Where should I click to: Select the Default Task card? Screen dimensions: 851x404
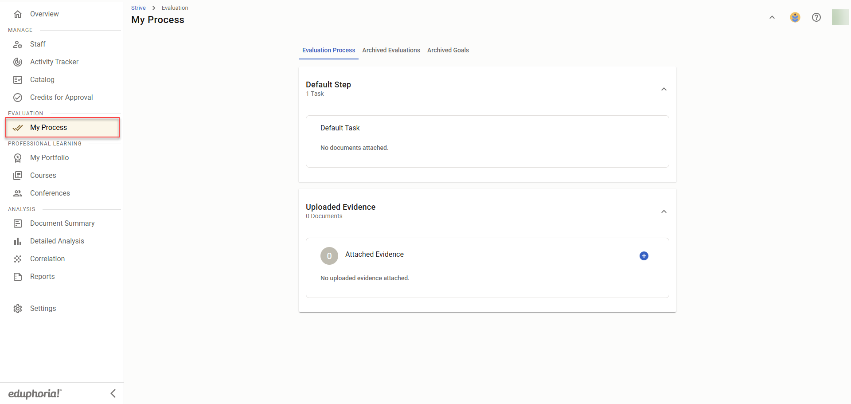pyautogui.click(x=487, y=141)
